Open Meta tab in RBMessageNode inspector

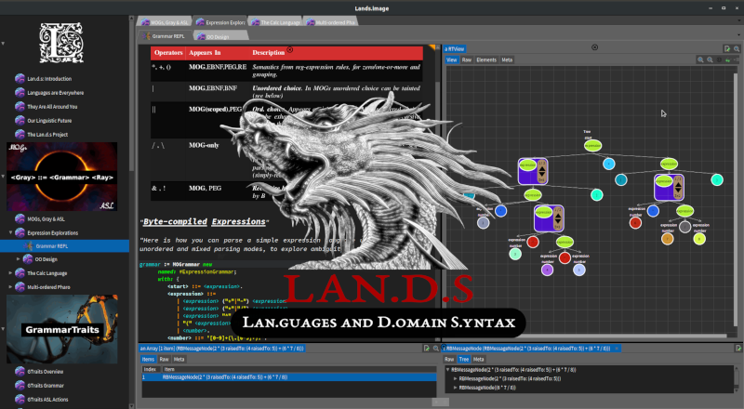(479, 359)
